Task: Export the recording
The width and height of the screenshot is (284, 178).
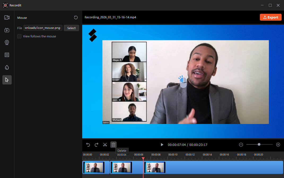Action: [270, 17]
